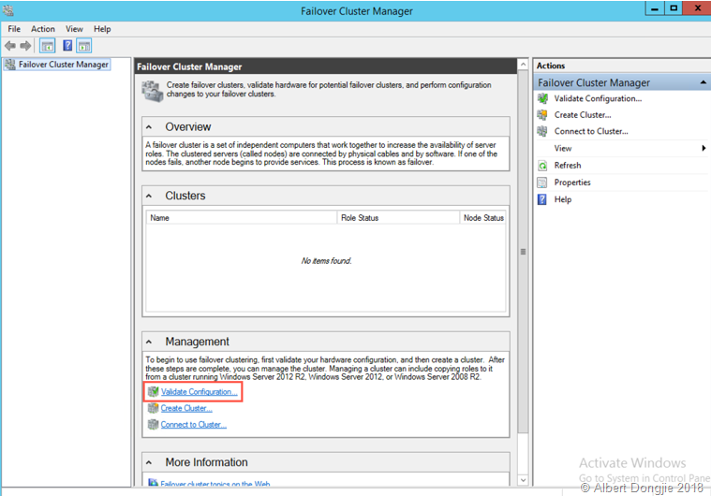Click the Actions pane header
Screen dimensions: 711x496
622,66
